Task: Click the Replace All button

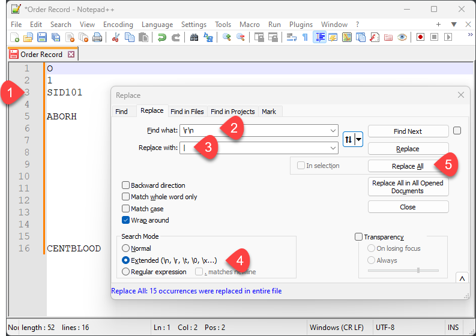Action: 408,166
